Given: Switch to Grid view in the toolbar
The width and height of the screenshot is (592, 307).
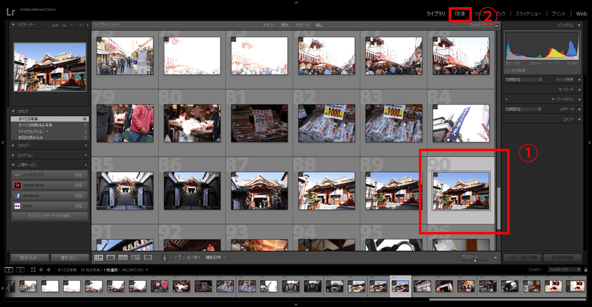Looking at the screenshot, I should point(99,258).
